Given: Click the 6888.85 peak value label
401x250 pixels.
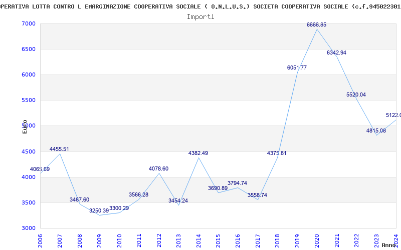Looking at the screenshot, I should click(x=317, y=24).
